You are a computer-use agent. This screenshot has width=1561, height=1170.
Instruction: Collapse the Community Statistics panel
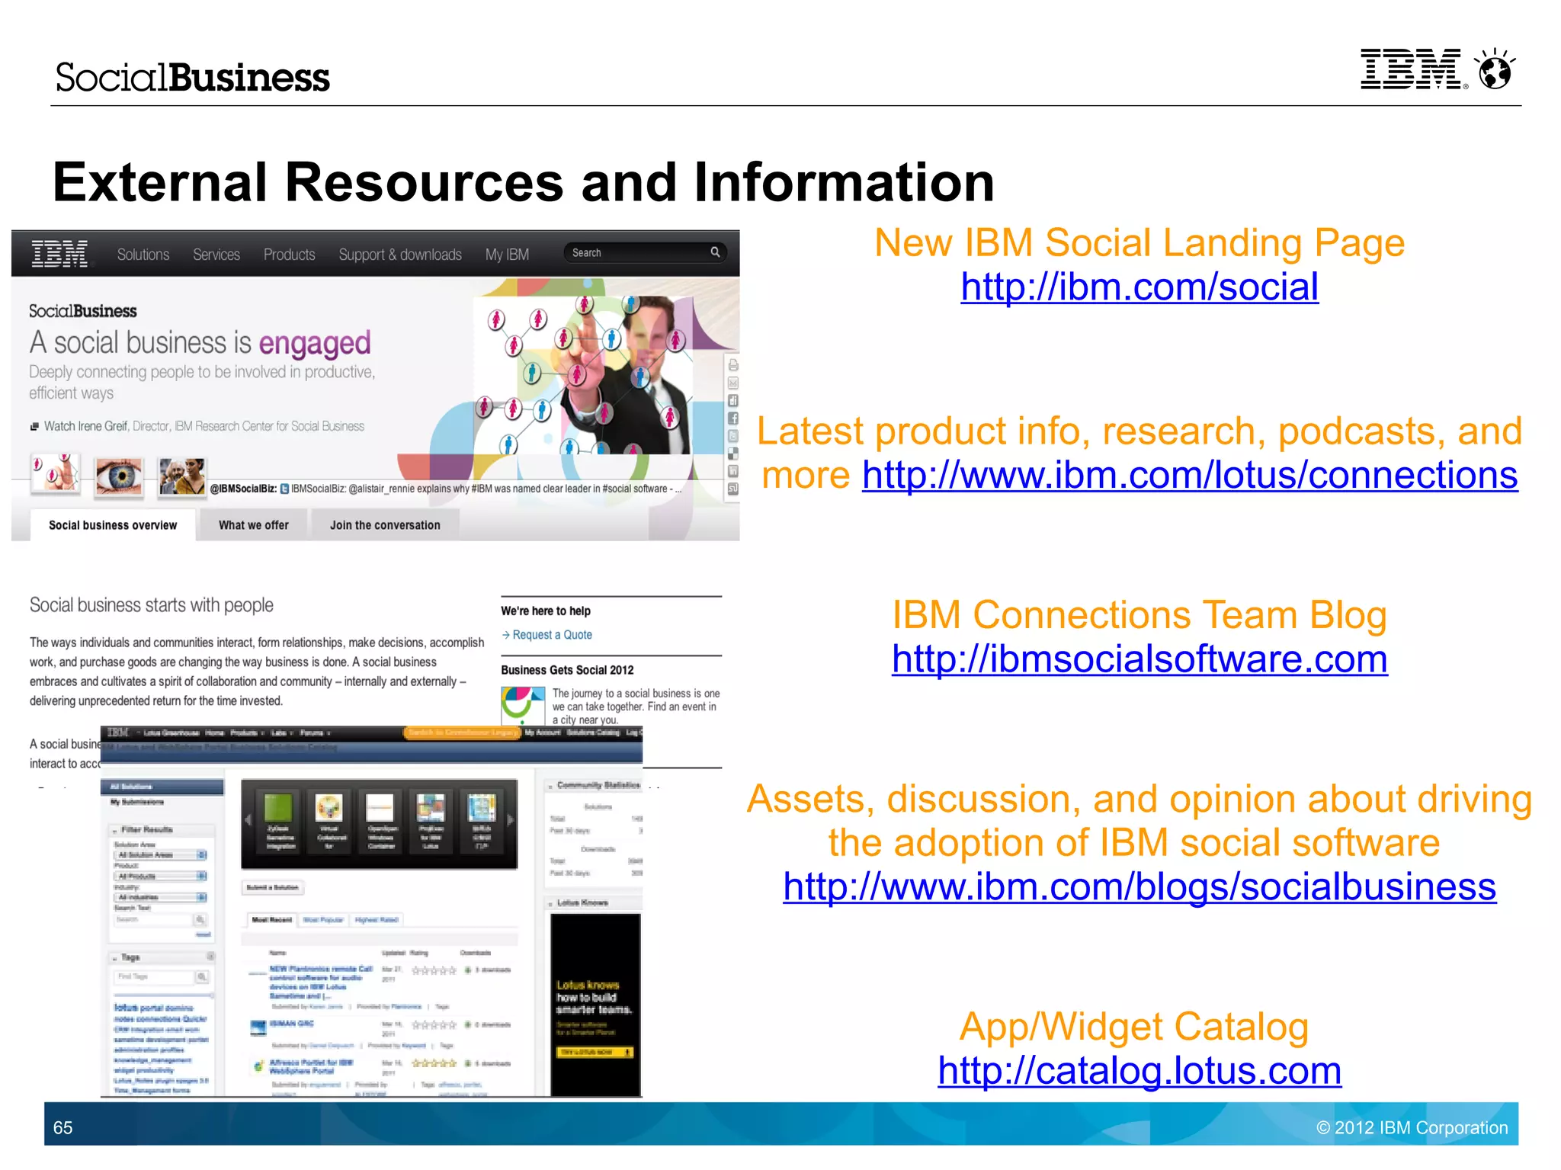[550, 786]
